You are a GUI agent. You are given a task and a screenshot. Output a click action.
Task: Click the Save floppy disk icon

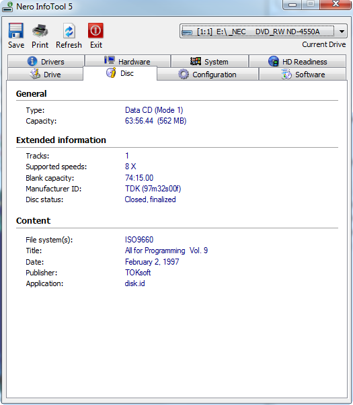(15, 30)
